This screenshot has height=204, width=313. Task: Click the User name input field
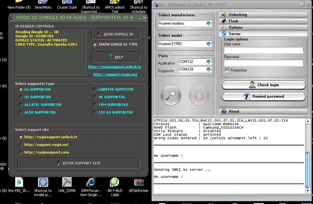263,50
